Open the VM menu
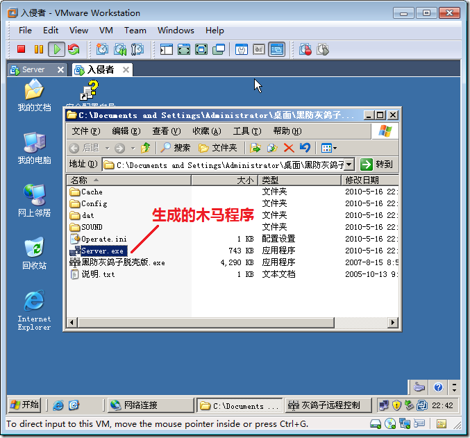The width and height of the screenshot is (470, 438). [x=106, y=31]
